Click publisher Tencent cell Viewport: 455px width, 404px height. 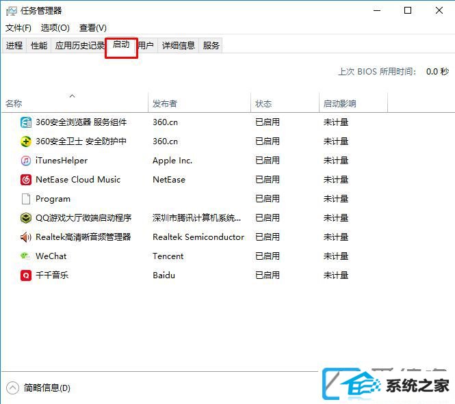click(x=168, y=256)
